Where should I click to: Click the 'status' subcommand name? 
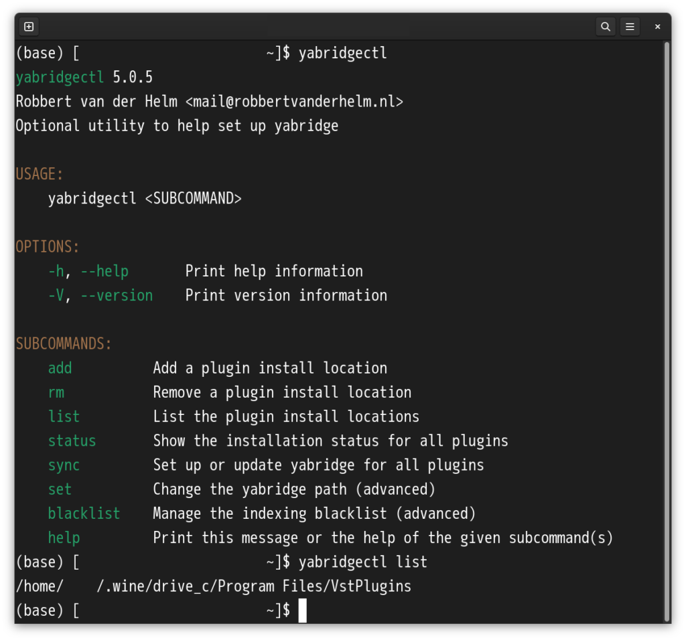(72, 441)
